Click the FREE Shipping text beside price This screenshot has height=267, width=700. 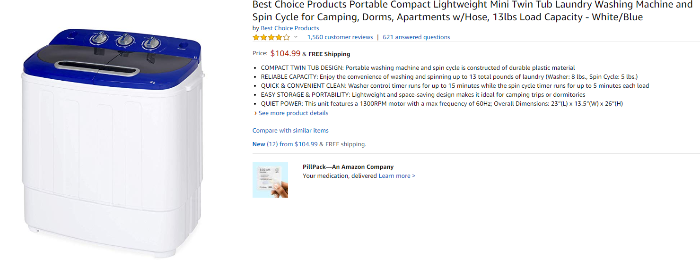pyautogui.click(x=329, y=54)
